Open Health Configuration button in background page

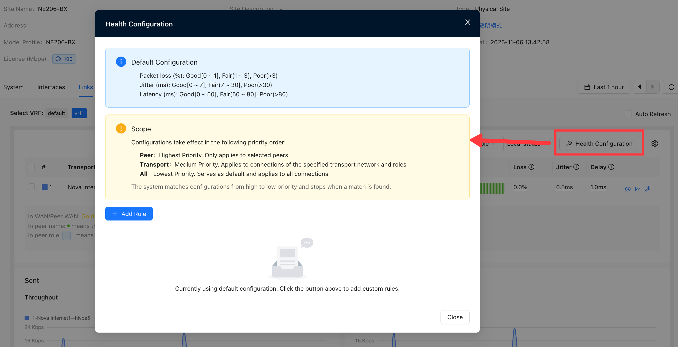coord(599,144)
